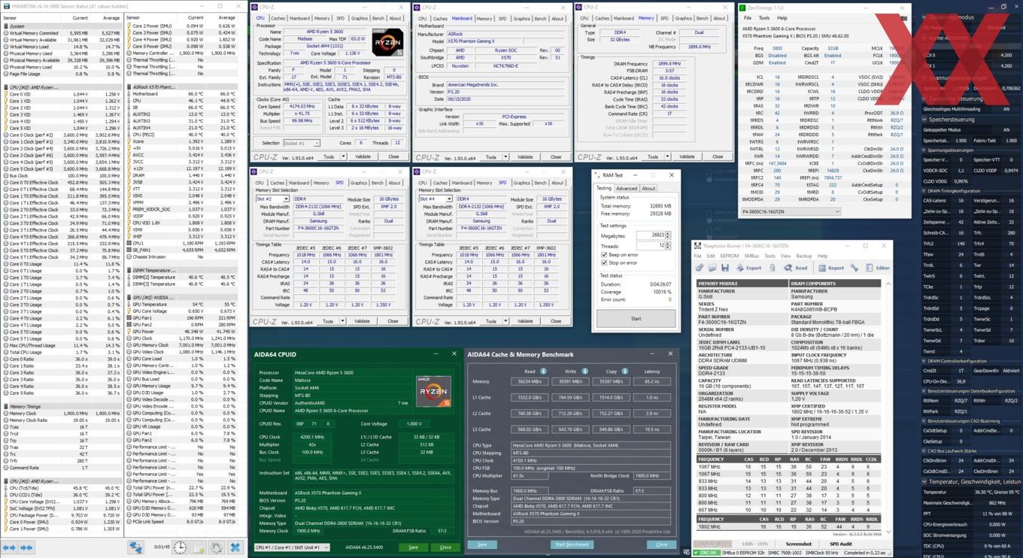Click the Export toolbar icon in Thaiphoon Burner

pos(749,268)
